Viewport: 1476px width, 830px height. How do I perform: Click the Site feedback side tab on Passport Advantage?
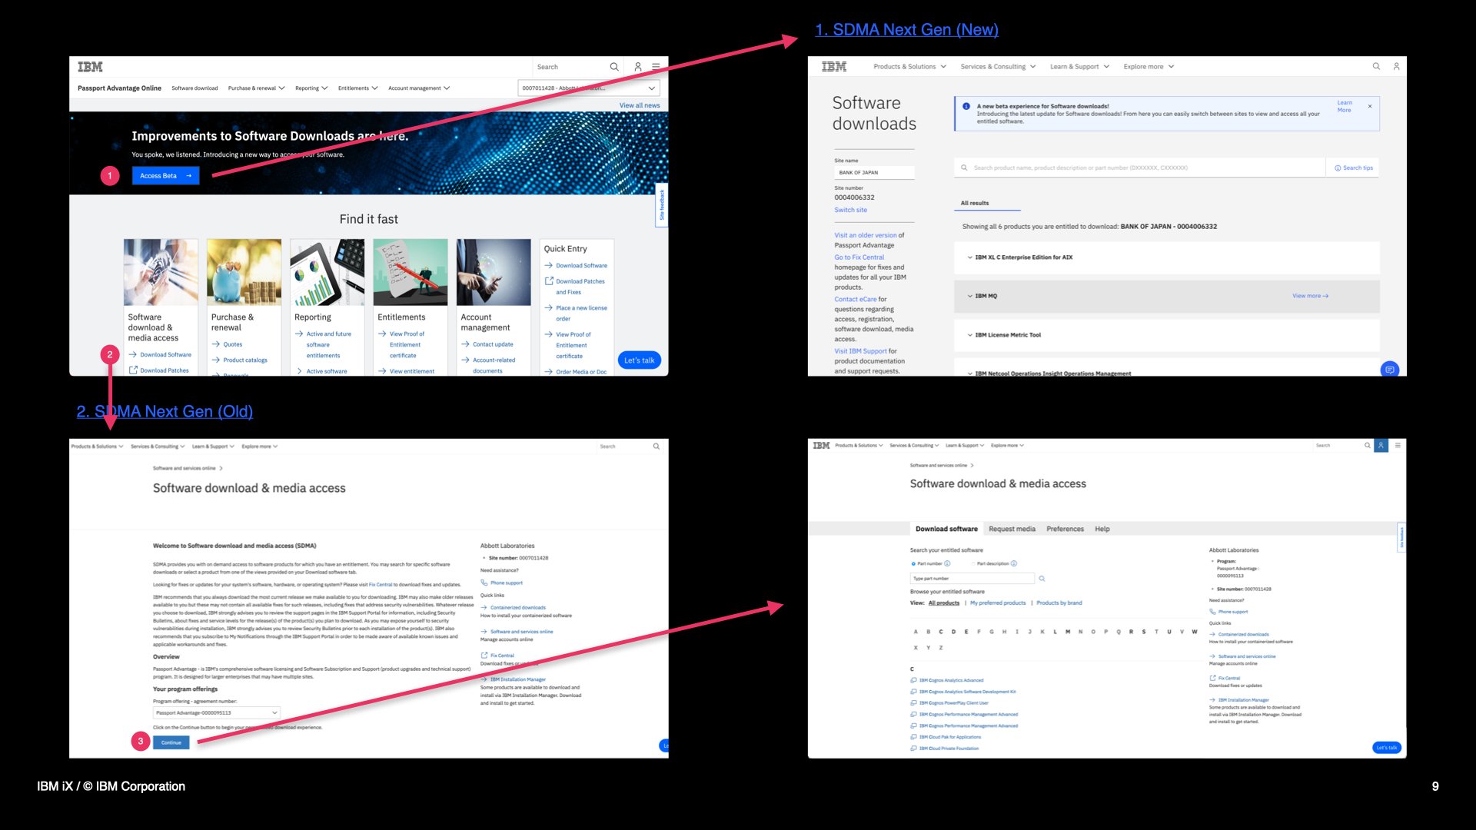661,205
